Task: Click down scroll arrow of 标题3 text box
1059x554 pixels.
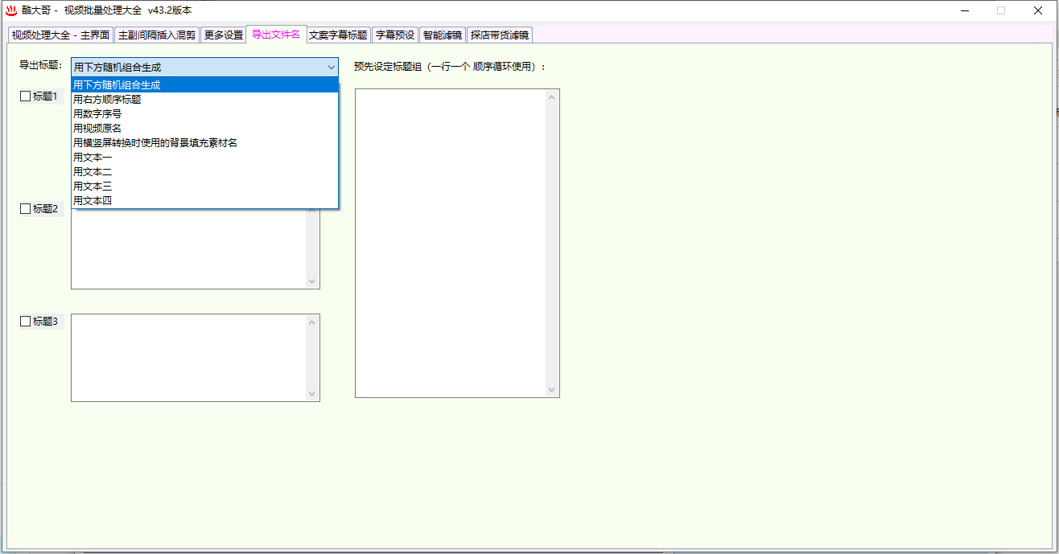Action: point(312,394)
